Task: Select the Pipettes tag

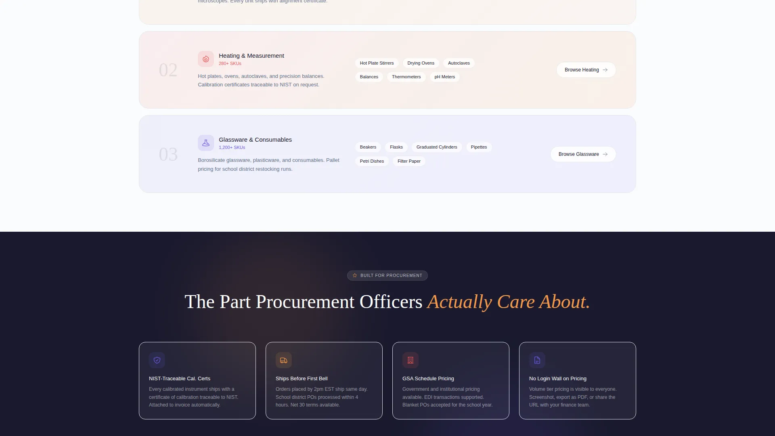Action: 479,147
